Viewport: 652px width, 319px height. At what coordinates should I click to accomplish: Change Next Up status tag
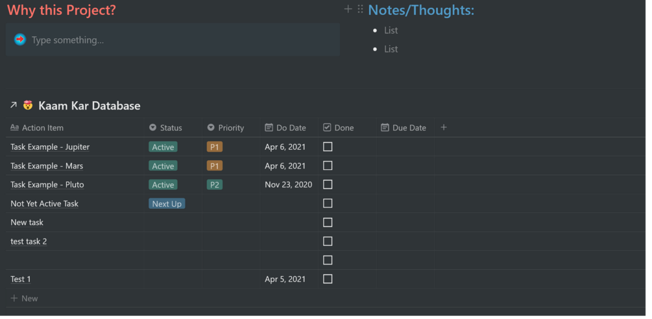point(167,204)
